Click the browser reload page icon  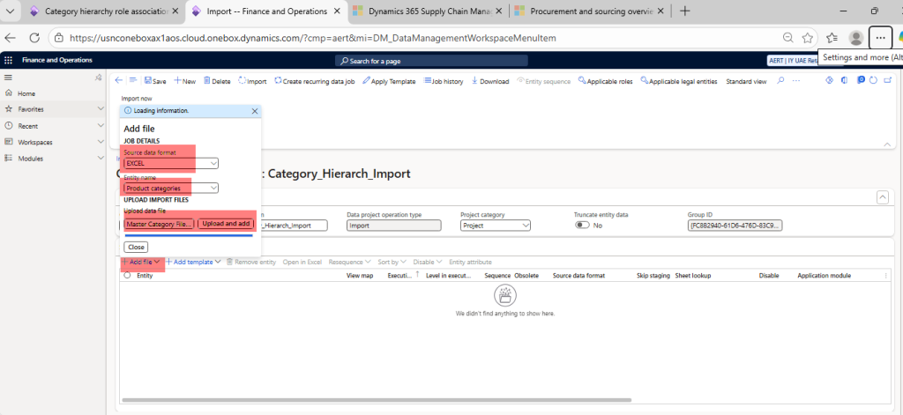[x=34, y=38]
